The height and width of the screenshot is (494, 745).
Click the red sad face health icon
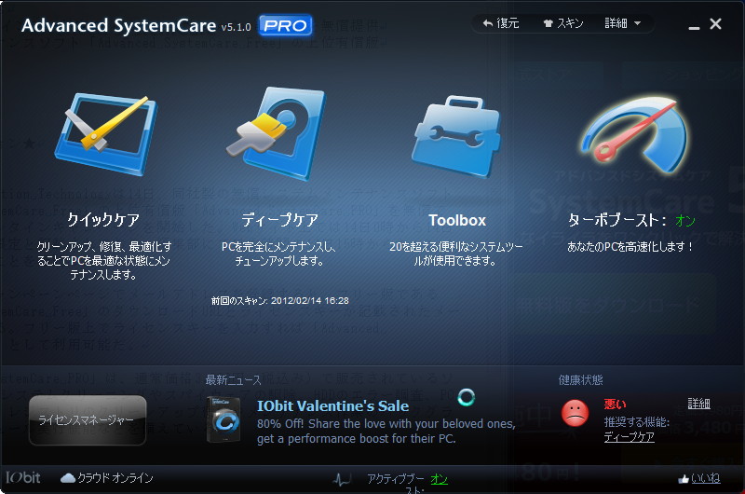pyautogui.click(x=575, y=413)
